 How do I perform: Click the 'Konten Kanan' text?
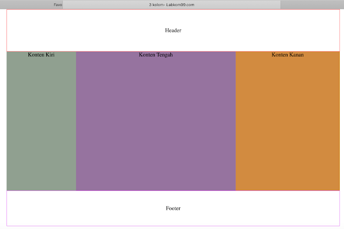[288, 55]
